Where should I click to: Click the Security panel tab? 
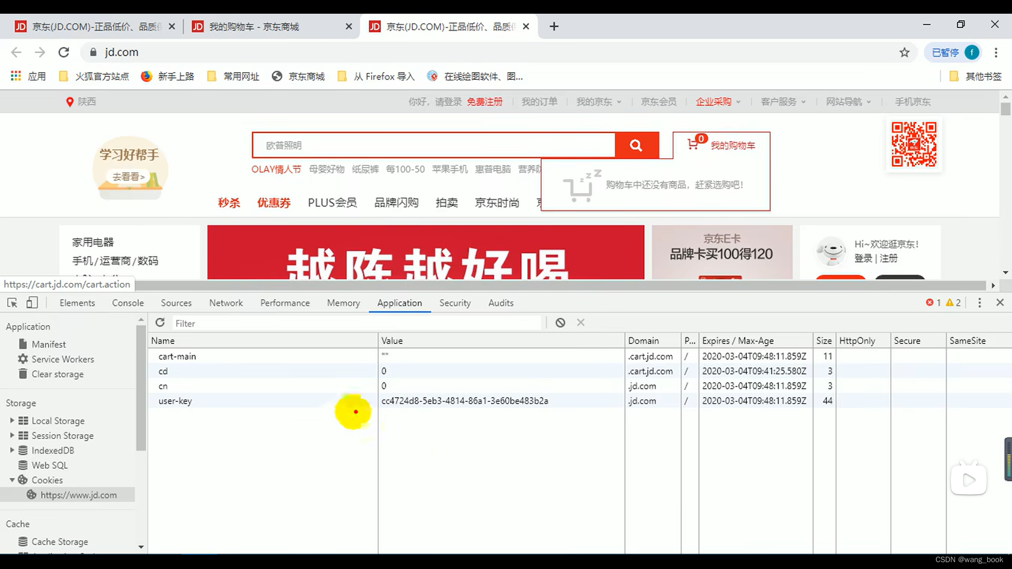[455, 303]
